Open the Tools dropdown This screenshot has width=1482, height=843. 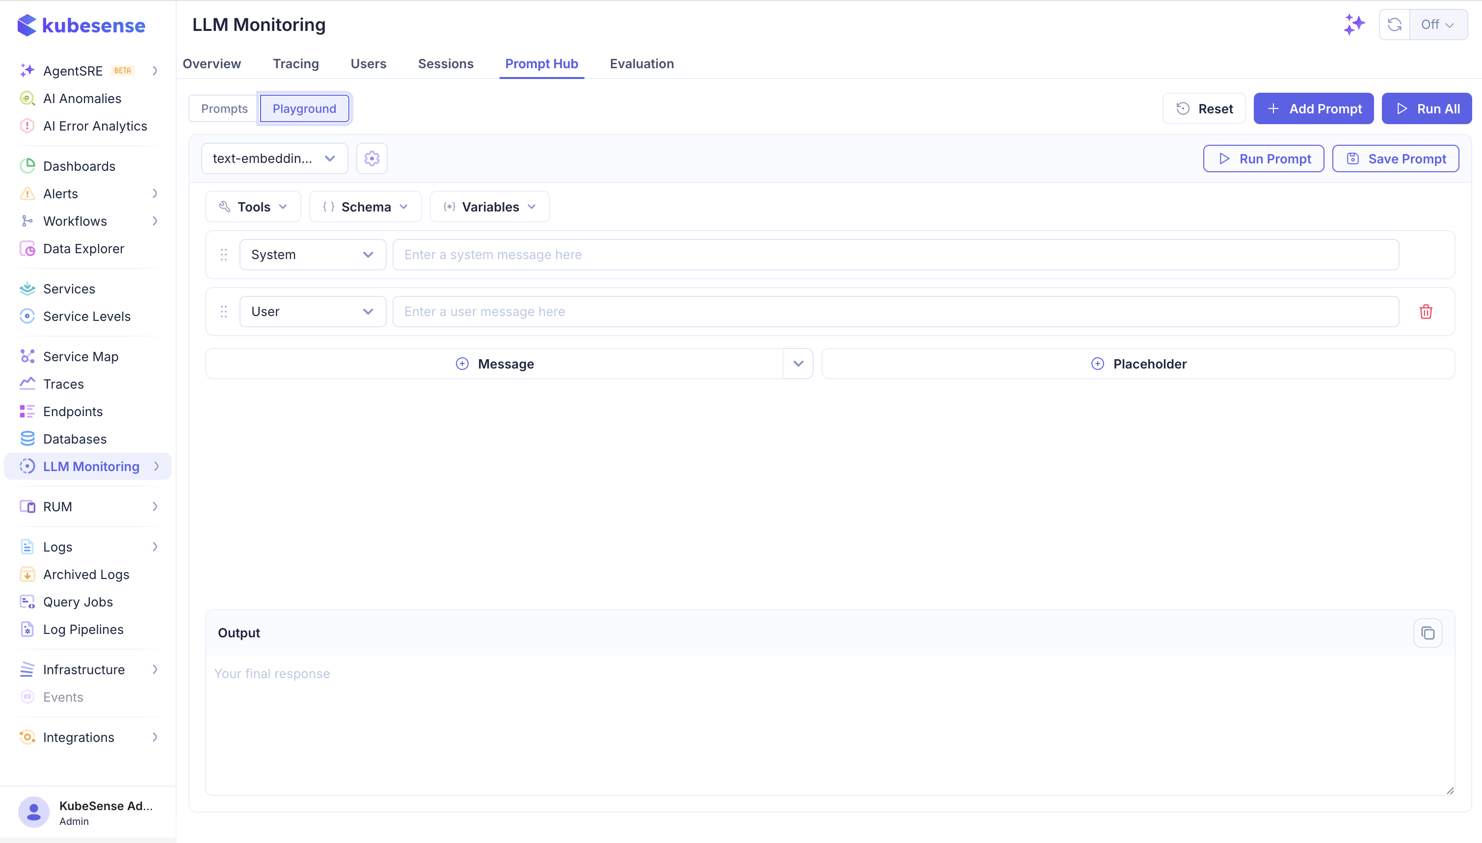[x=253, y=207]
